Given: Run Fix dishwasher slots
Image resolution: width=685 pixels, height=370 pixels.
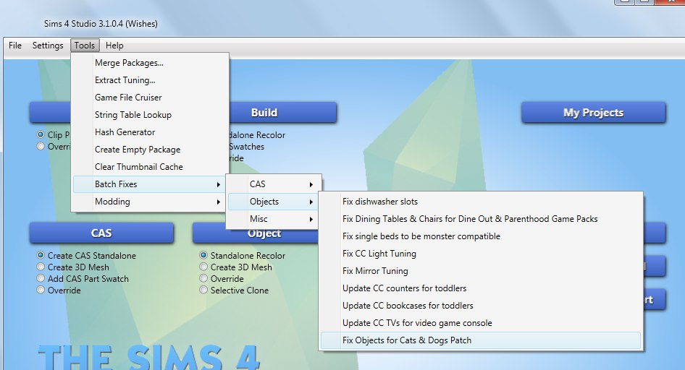Looking at the screenshot, I should point(481,202).
